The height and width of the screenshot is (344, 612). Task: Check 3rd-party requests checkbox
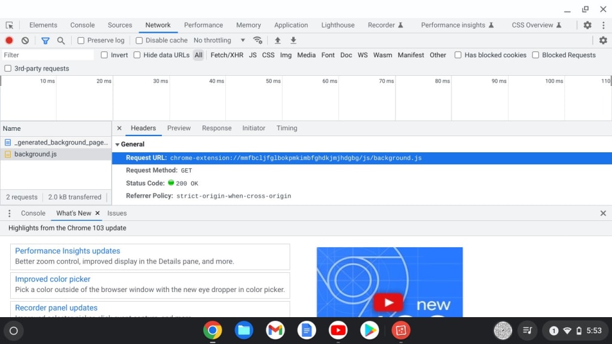pyautogui.click(x=8, y=68)
